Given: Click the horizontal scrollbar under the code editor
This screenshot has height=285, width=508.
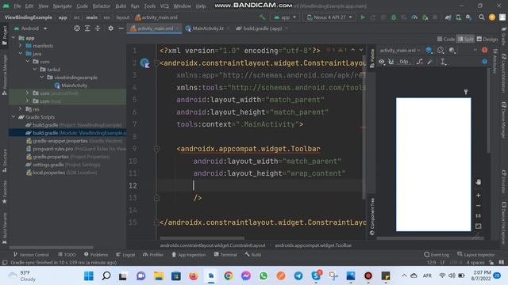Looking at the screenshot, I should pos(202,238).
